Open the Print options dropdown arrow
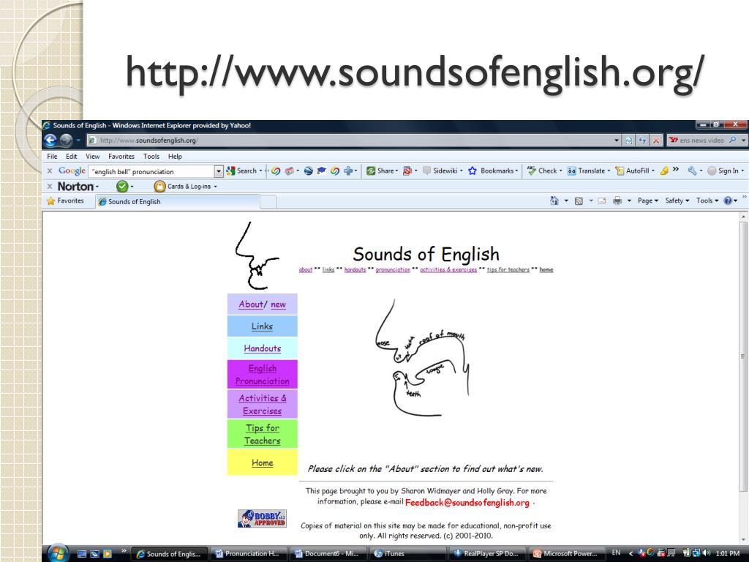This screenshot has width=749, height=562. (629, 201)
